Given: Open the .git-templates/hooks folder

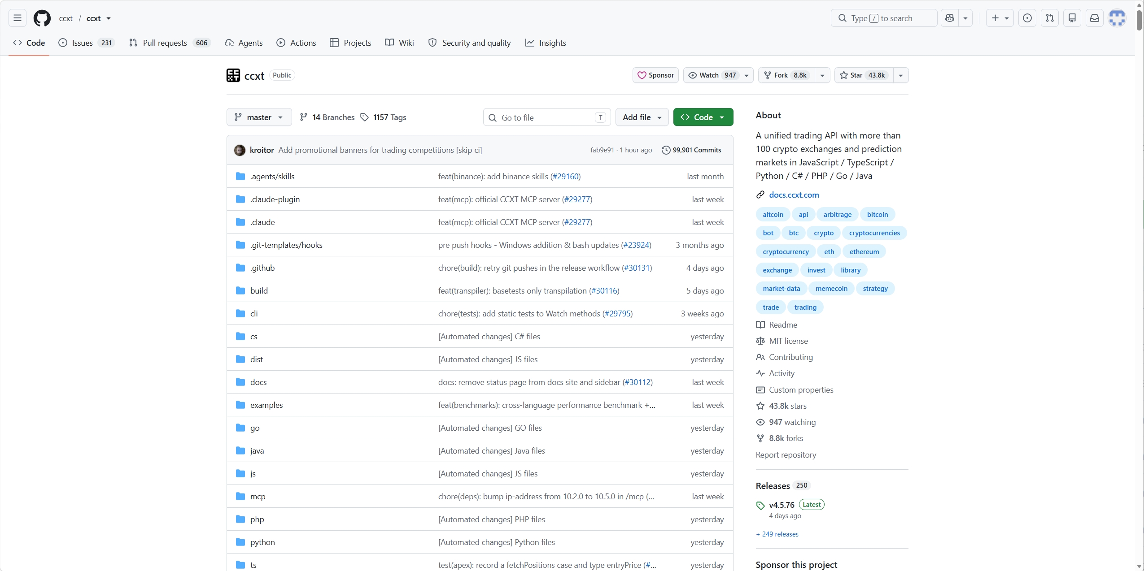Looking at the screenshot, I should point(286,245).
